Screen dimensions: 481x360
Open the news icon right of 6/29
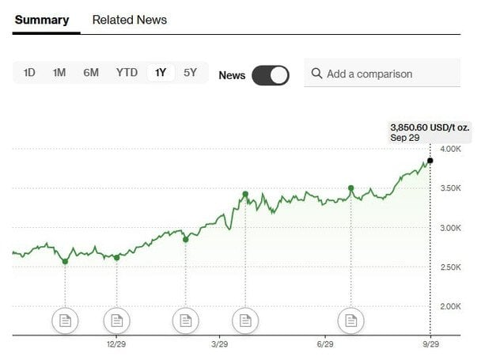point(350,320)
